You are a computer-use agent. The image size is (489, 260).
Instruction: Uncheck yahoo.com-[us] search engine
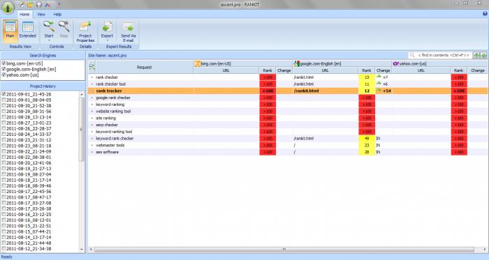tap(3, 75)
